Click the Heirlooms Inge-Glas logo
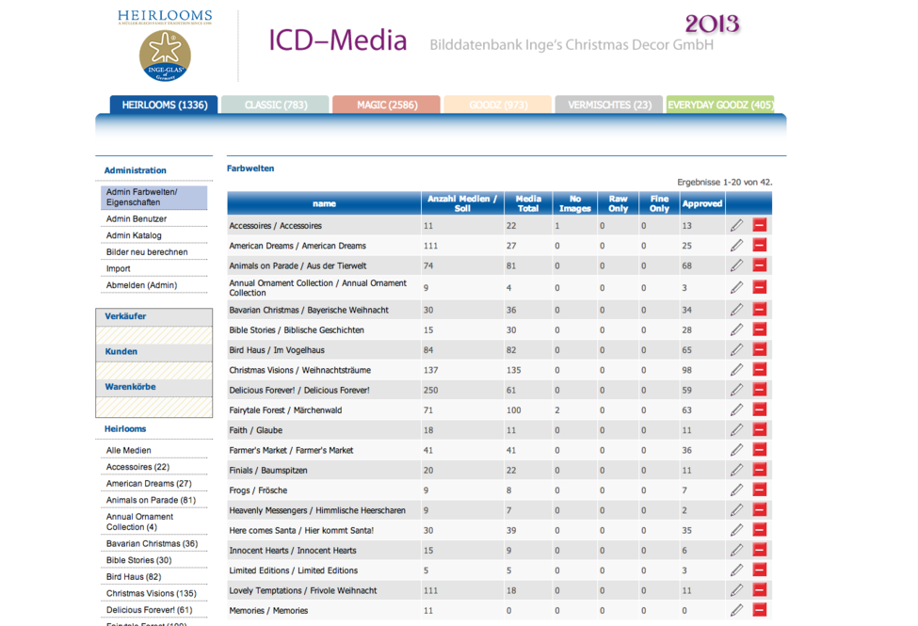 165,46
